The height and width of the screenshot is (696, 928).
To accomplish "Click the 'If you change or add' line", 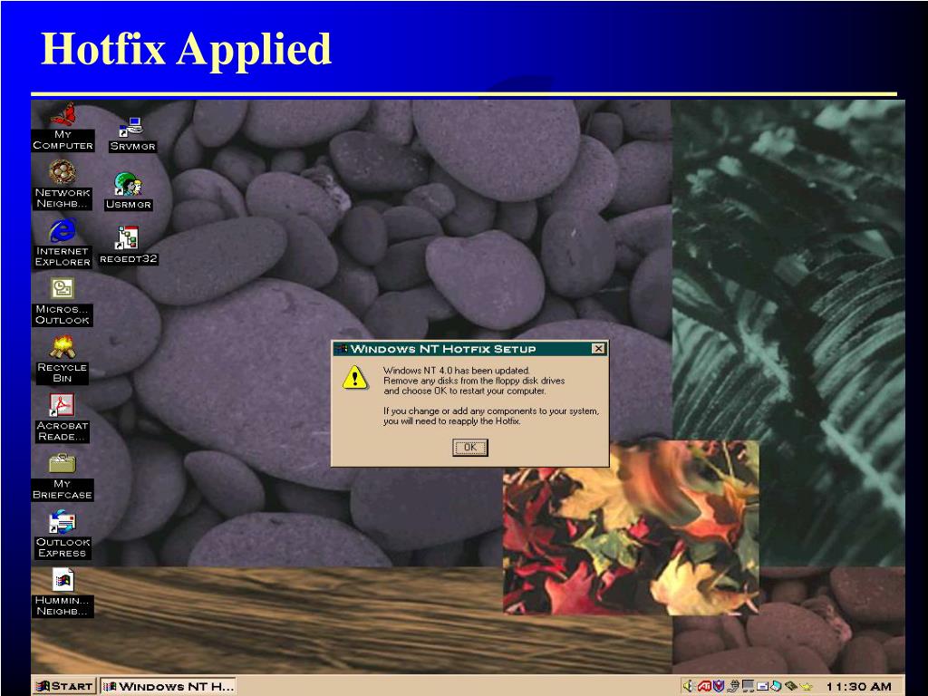I will pyautogui.click(x=490, y=411).
